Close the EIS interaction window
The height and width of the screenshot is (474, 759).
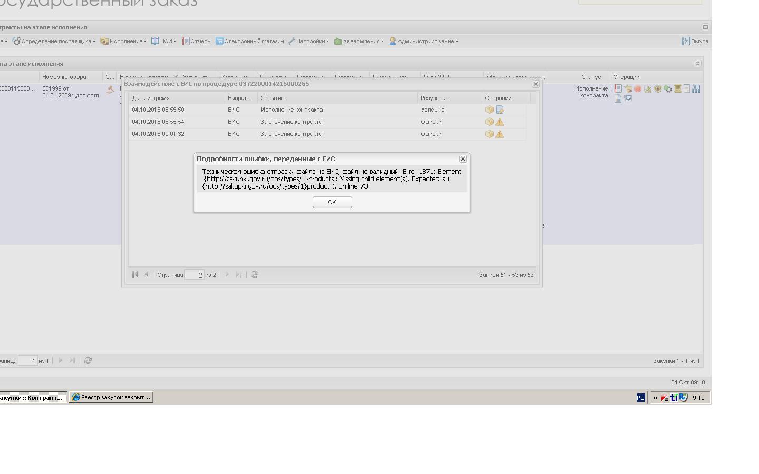536,84
